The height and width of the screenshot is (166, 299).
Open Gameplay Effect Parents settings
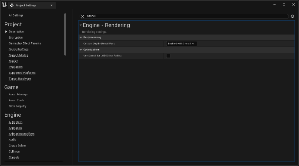(25, 43)
